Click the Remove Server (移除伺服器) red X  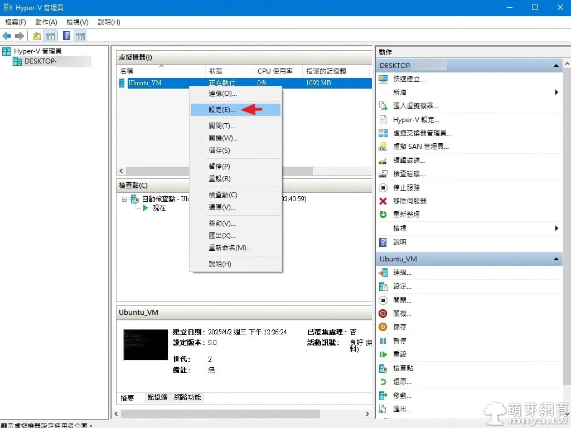click(383, 201)
